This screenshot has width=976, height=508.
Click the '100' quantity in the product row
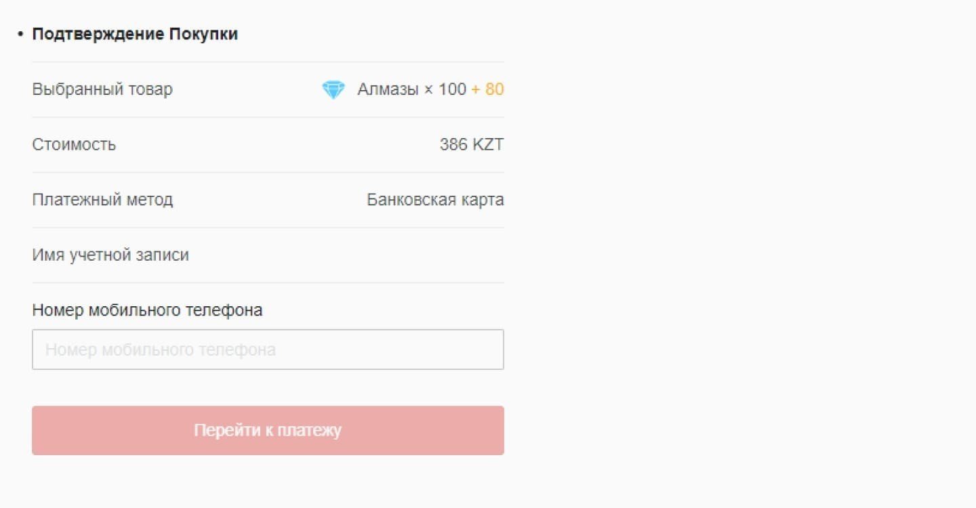pos(452,89)
